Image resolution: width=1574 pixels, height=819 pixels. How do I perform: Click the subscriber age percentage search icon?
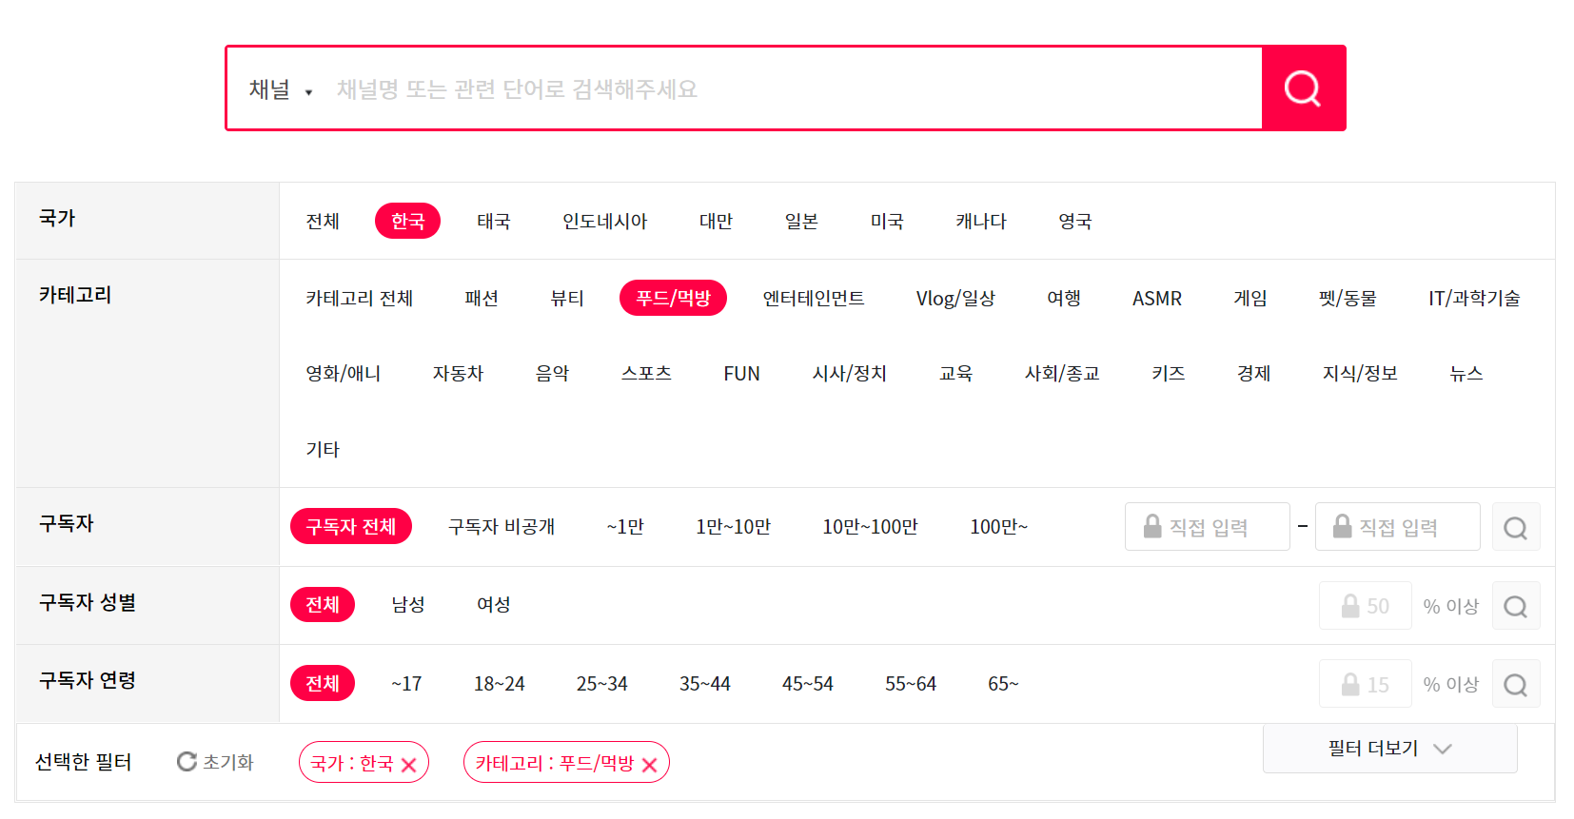click(1516, 684)
